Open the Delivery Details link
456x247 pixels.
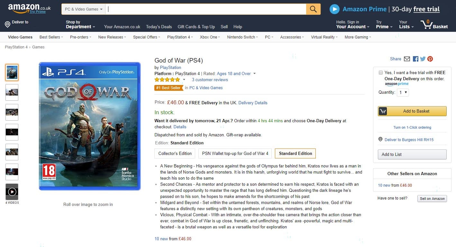pyautogui.click(x=253, y=103)
